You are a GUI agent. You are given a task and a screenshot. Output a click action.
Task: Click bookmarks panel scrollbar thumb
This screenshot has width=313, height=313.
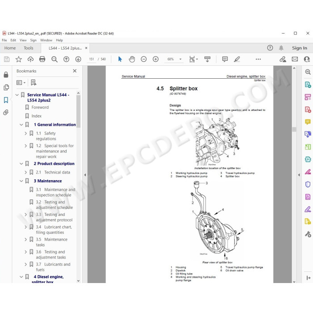pos(78,112)
